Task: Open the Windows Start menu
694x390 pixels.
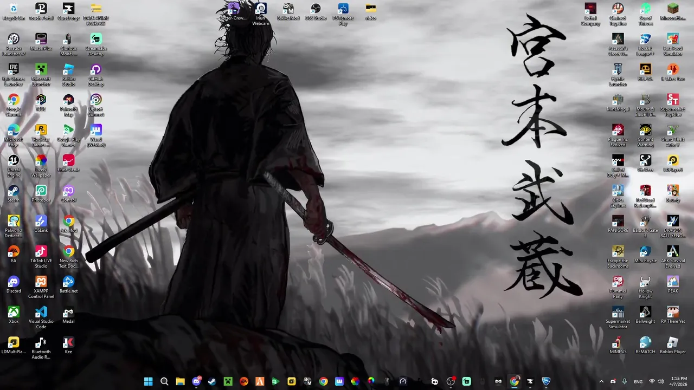Action: (148, 381)
